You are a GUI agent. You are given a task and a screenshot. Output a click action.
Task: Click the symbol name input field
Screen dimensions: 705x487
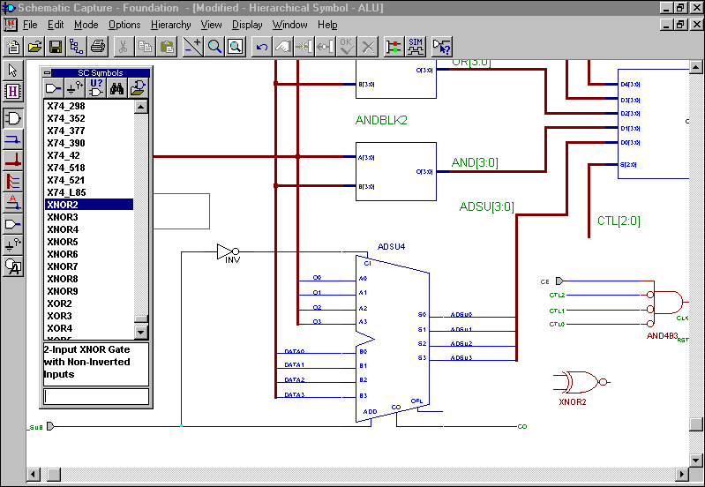tap(96, 397)
